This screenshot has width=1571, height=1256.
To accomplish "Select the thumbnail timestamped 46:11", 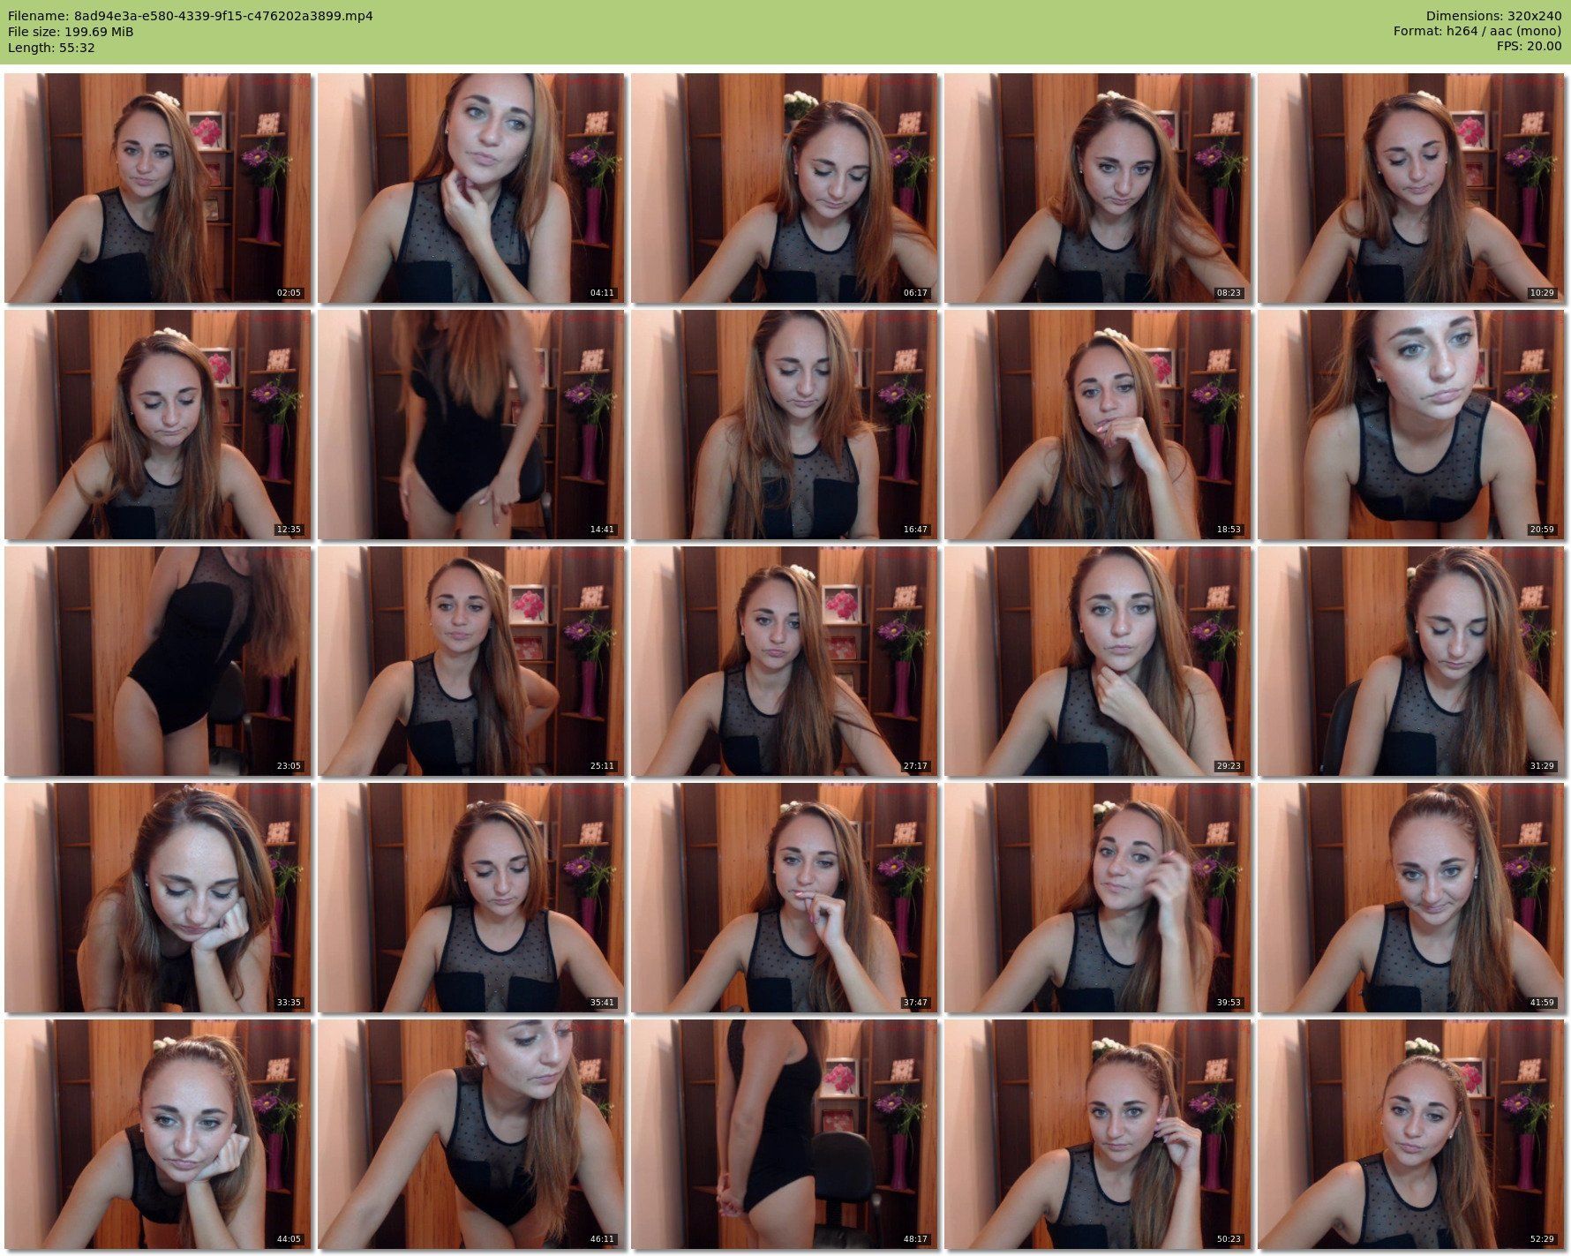I will [x=470, y=1134].
